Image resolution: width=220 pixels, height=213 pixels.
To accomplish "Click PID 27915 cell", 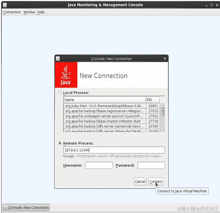I will 153,111.
